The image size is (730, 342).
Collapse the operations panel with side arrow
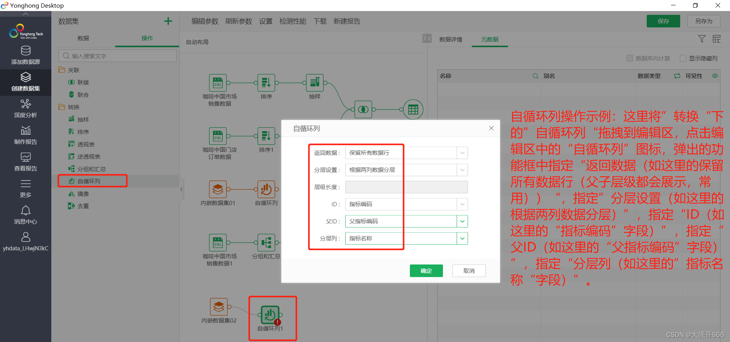(181, 189)
